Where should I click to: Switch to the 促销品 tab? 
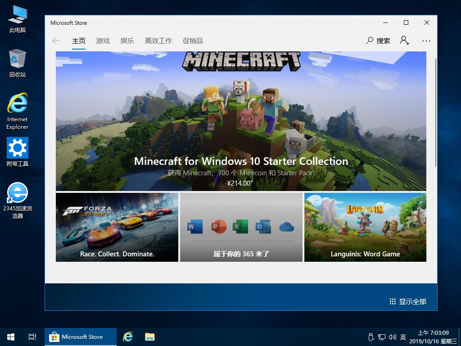193,41
